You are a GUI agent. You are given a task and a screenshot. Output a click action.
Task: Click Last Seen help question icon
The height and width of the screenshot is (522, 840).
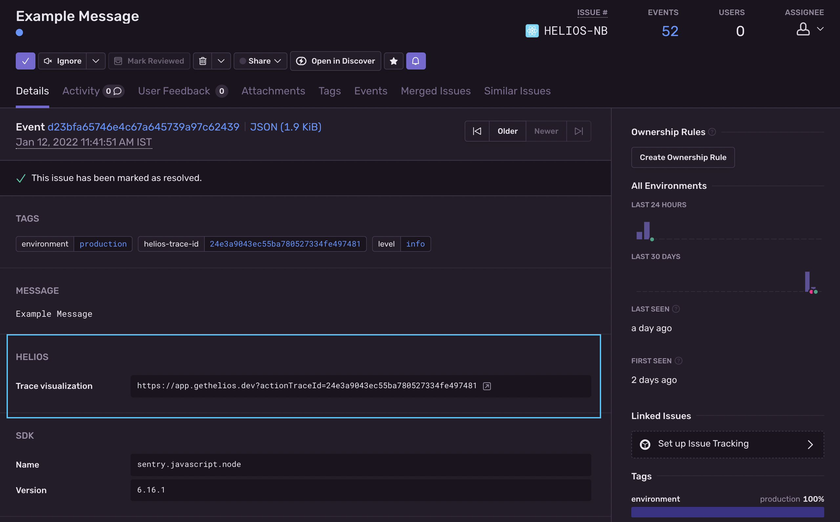[x=676, y=309]
